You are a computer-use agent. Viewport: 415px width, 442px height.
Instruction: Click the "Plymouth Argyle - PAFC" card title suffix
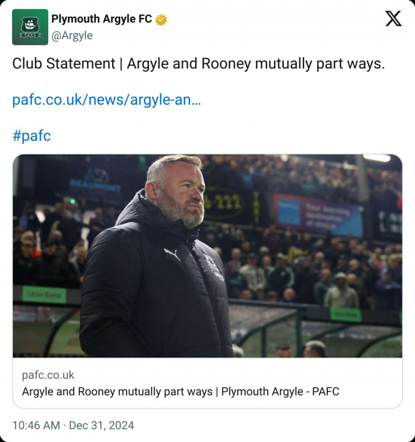pos(280,391)
